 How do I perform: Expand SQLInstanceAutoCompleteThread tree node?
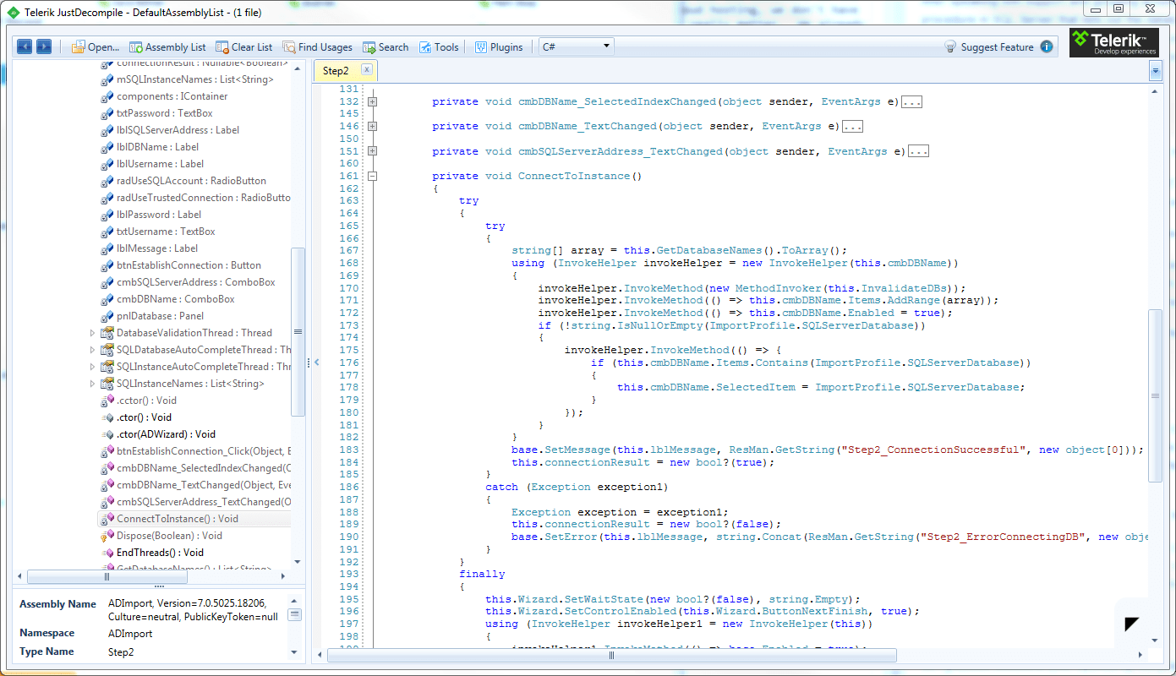(93, 367)
